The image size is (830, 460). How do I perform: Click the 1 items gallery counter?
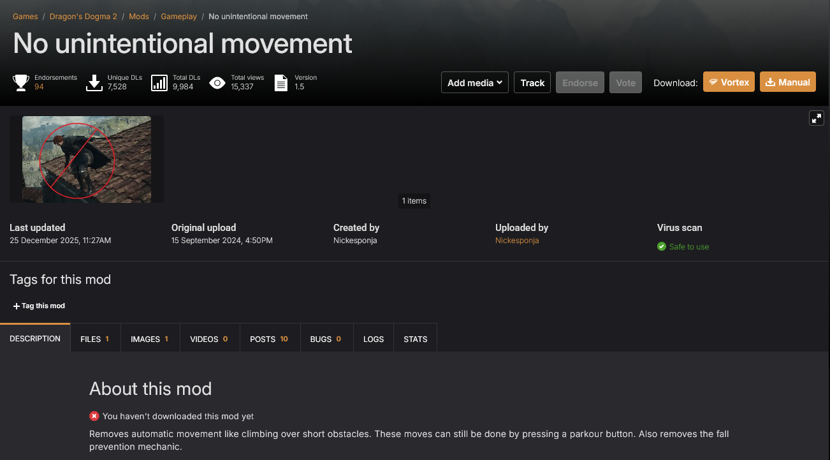tap(414, 201)
